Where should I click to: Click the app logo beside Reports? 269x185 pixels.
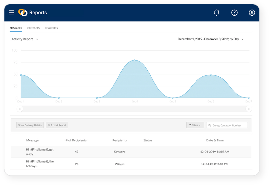pos(23,13)
